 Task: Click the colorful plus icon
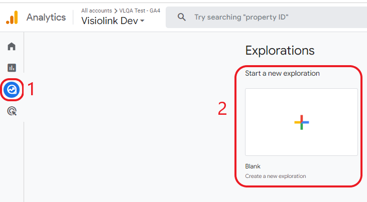(301, 122)
